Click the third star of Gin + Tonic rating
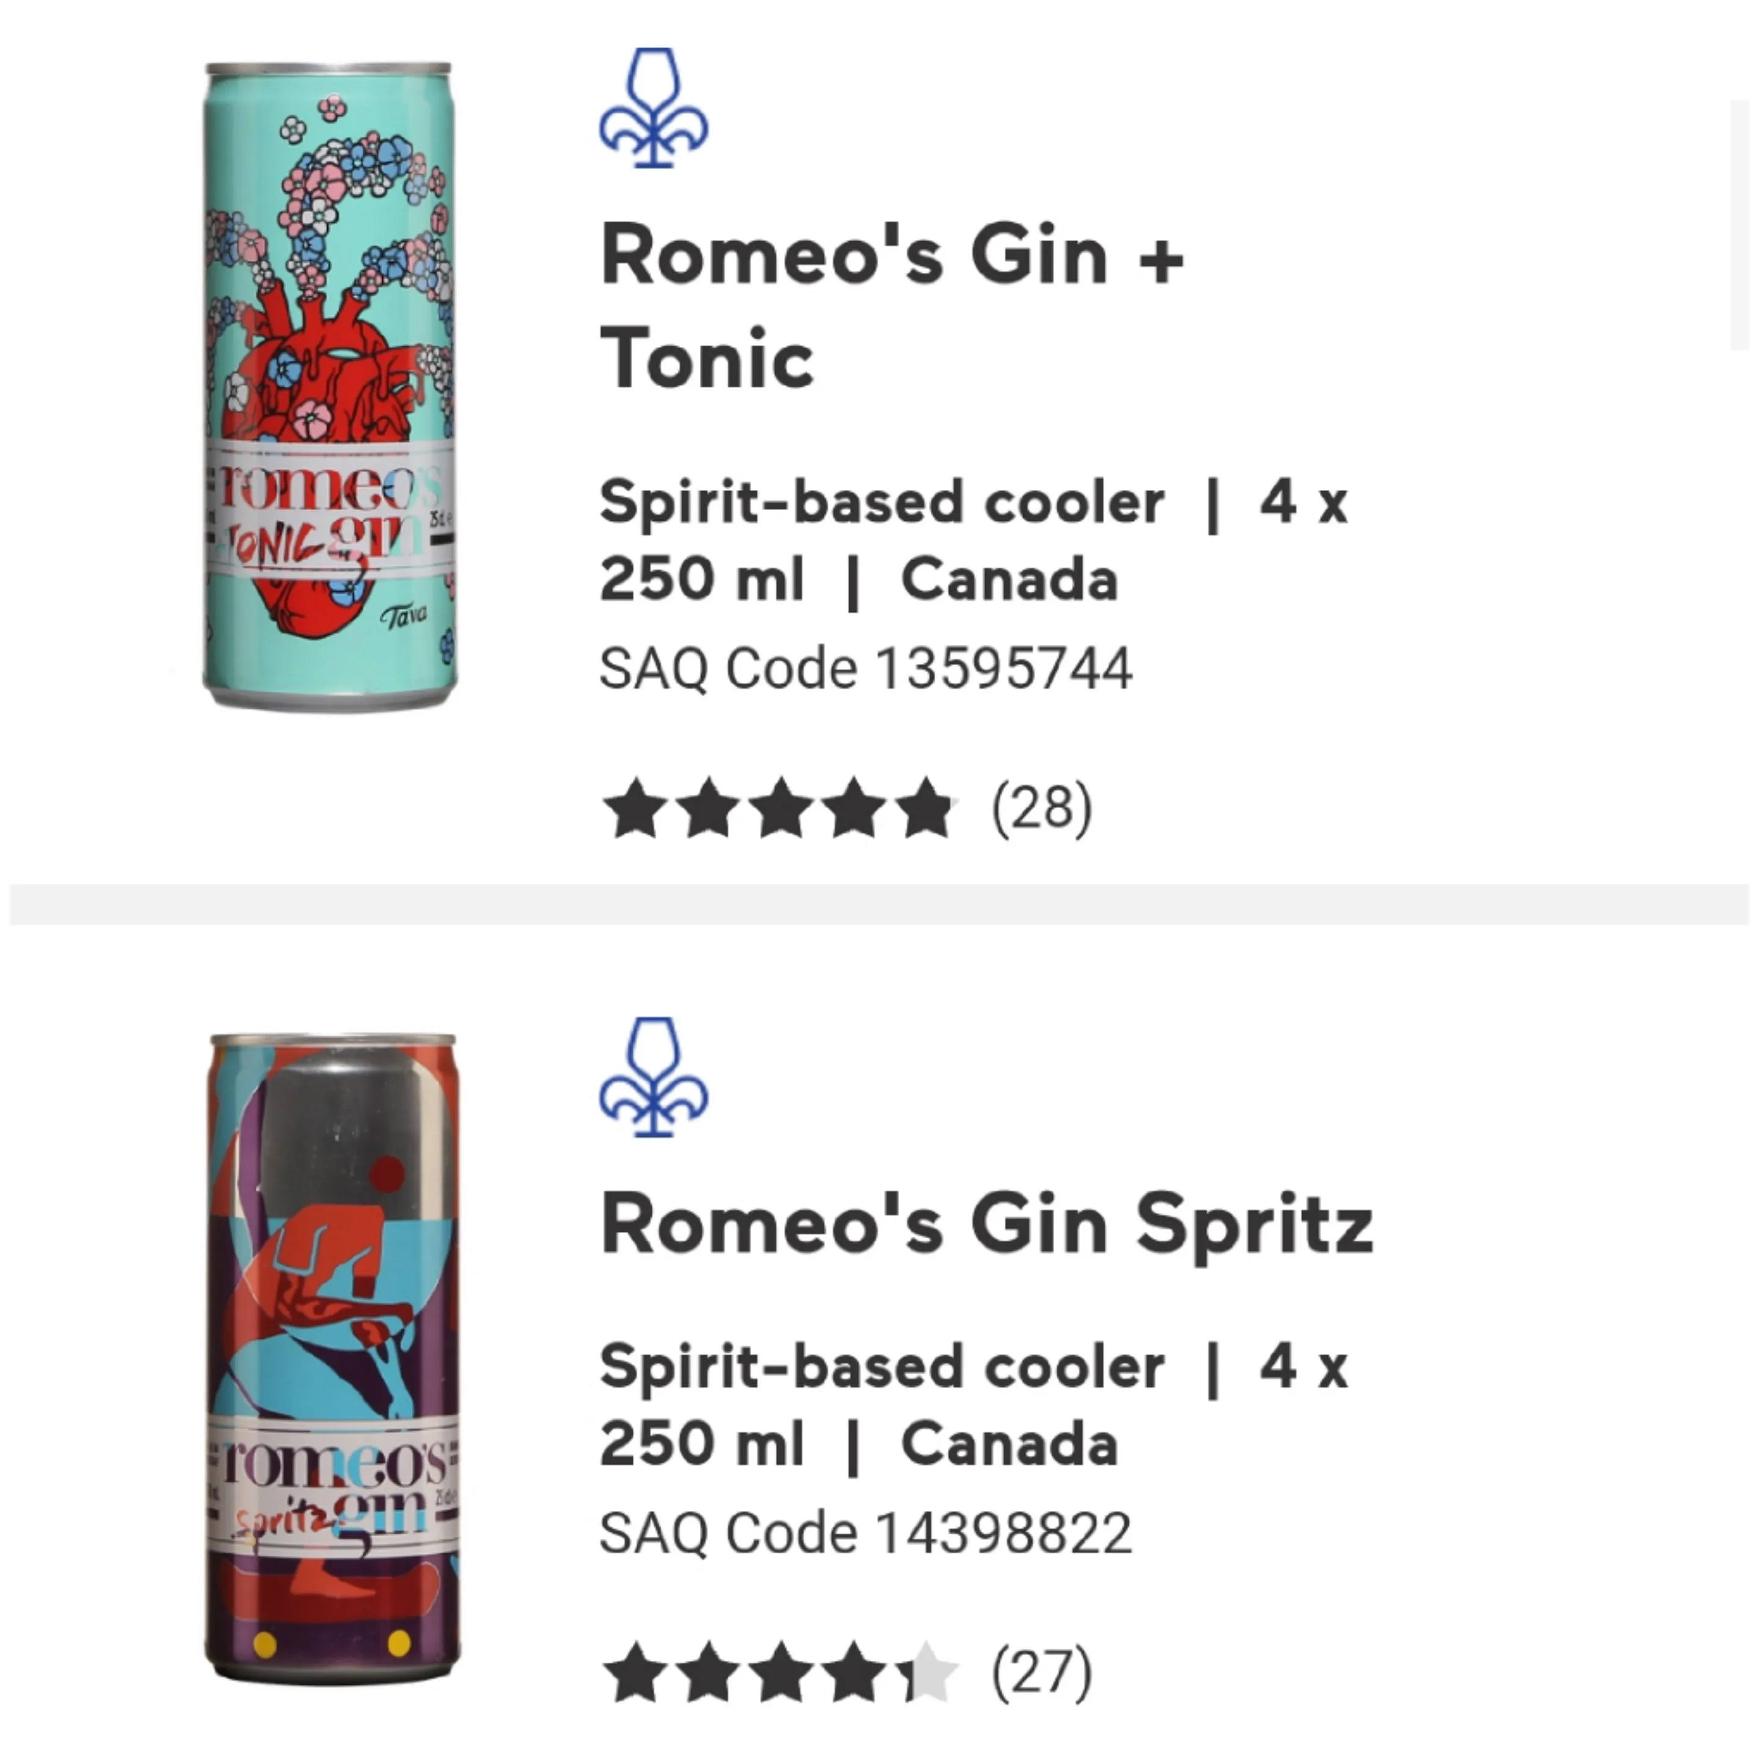1759x1759 pixels. (782, 809)
